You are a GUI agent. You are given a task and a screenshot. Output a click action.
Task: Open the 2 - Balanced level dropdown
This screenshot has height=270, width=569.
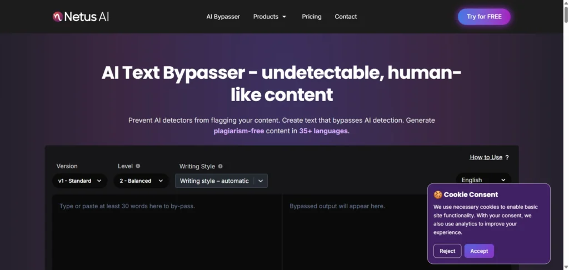[141, 181]
